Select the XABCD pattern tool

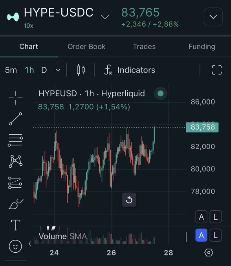(15, 161)
